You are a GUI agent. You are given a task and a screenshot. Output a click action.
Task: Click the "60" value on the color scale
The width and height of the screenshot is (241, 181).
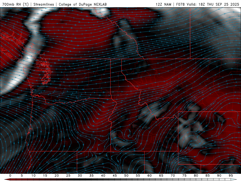149,176
